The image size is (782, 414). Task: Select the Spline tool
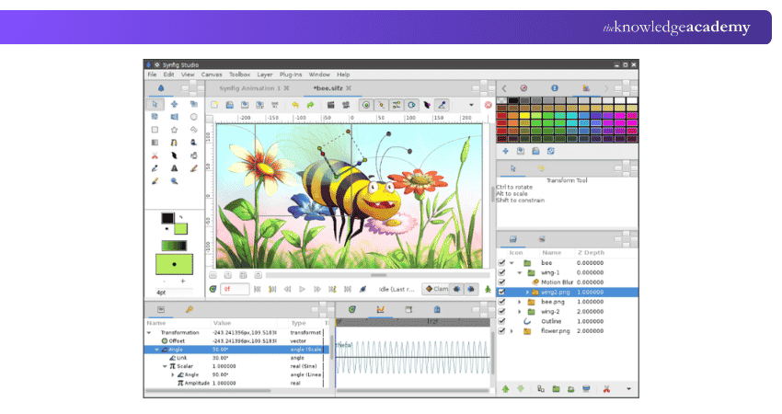tap(174, 143)
